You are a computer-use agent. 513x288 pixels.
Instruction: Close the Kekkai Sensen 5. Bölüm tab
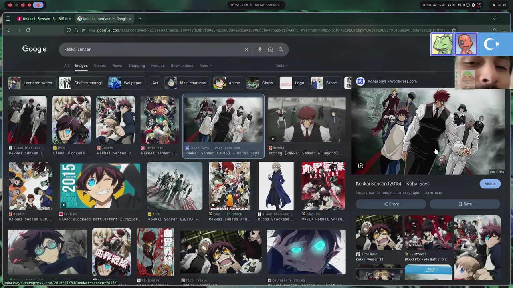[70, 19]
